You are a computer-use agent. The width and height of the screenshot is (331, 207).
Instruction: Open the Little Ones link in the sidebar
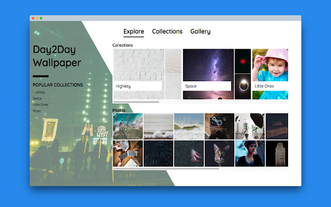(x=40, y=105)
